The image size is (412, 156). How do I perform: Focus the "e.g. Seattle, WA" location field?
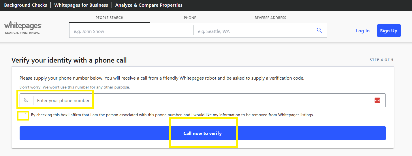254,31
